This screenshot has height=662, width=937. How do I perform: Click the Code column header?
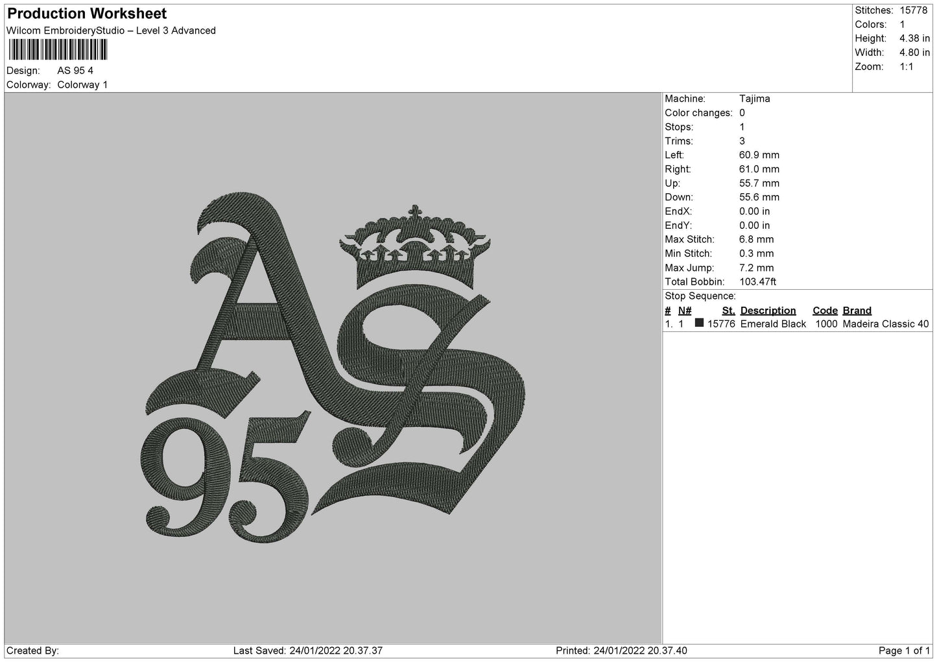[x=825, y=311]
